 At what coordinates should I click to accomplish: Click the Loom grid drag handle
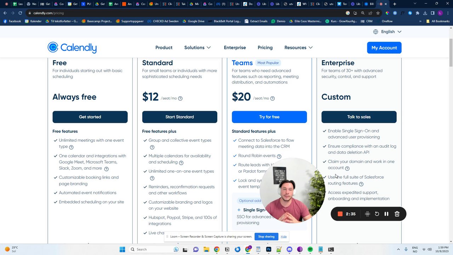(x=367, y=214)
